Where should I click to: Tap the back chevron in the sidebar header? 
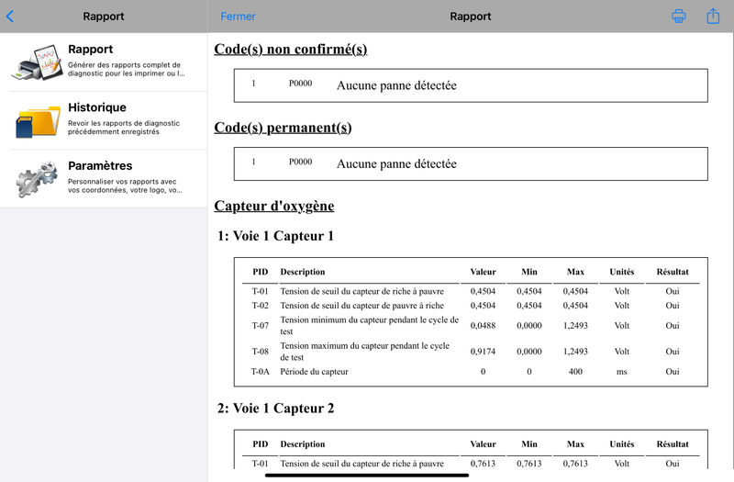click(10, 17)
